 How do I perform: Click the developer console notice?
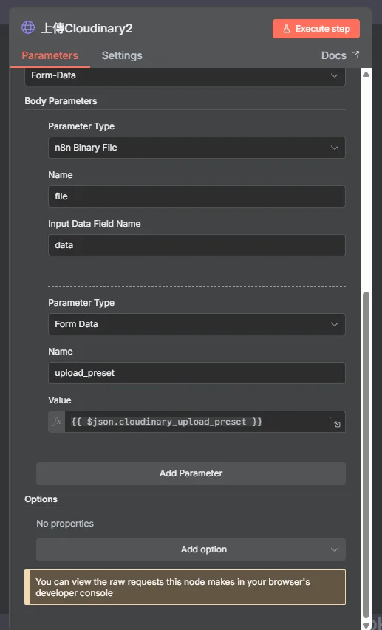[x=185, y=587]
